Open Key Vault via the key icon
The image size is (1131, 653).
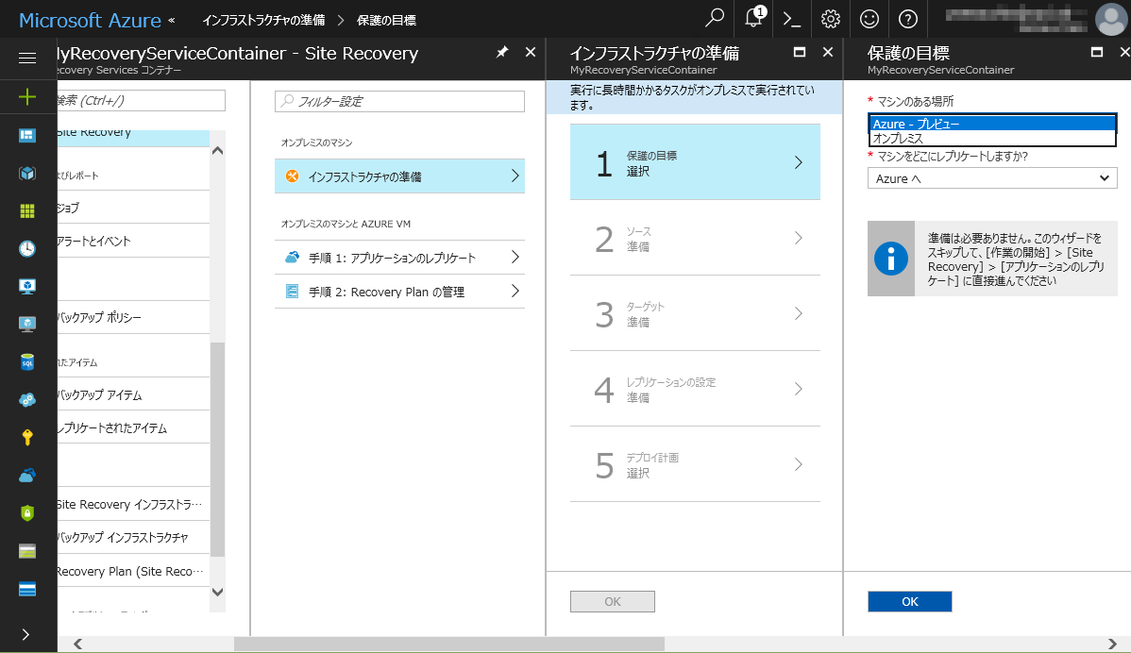pos(28,437)
